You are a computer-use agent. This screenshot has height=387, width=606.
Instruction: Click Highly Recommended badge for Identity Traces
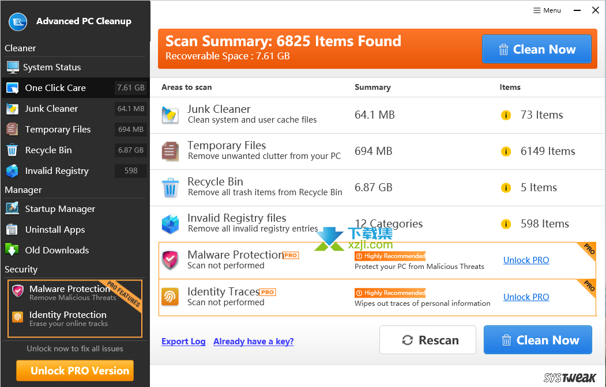click(x=390, y=293)
